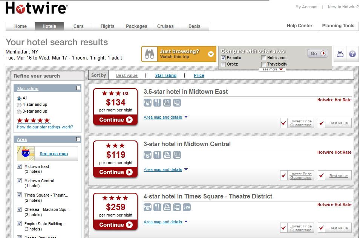
Task: Uncheck the Midtown East area checkbox
Action: [20, 166]
